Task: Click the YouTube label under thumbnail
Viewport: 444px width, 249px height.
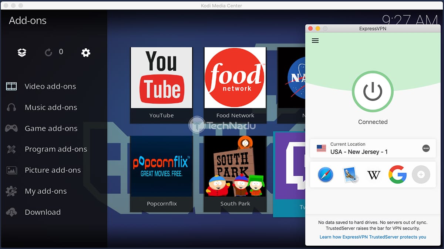Action: pyautogui.click(x=161, y=115)
